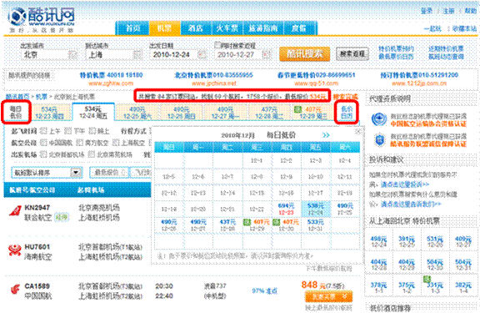Screen dimensions: 480x313
Task: Open the 酒店 hotels tab
Action: coord(196,28)
